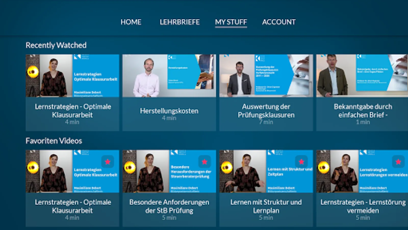Click the Favoriten Videos section heading
The width and height of the screenshot is (408, 230).
click(54, 141)
